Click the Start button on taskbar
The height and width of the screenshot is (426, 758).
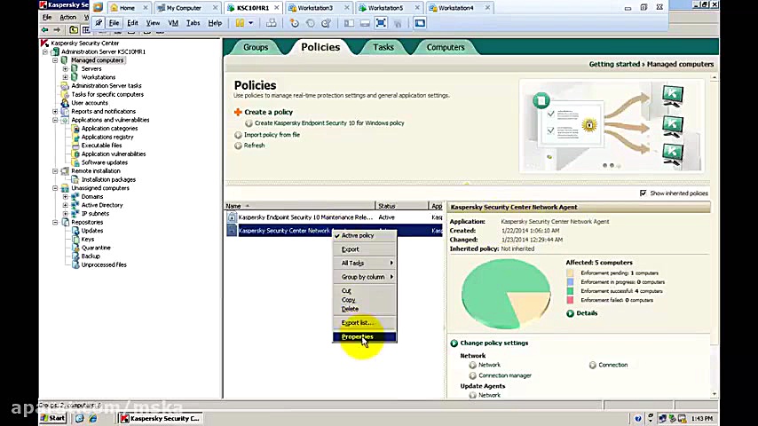[53, 418]
